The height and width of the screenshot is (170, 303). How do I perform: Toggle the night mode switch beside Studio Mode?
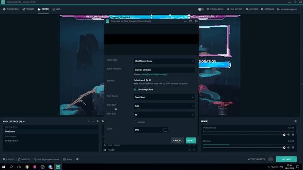201,9
